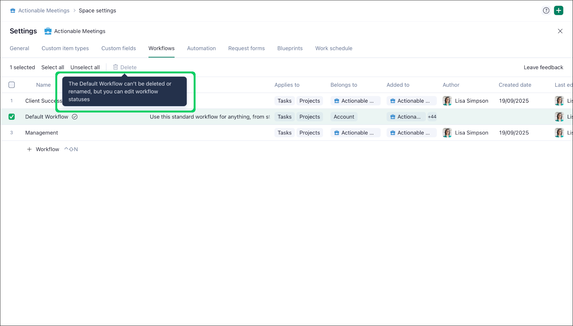Click the Select all button
Viewport: 573px width, 326px height.
(x=52, y=67)
